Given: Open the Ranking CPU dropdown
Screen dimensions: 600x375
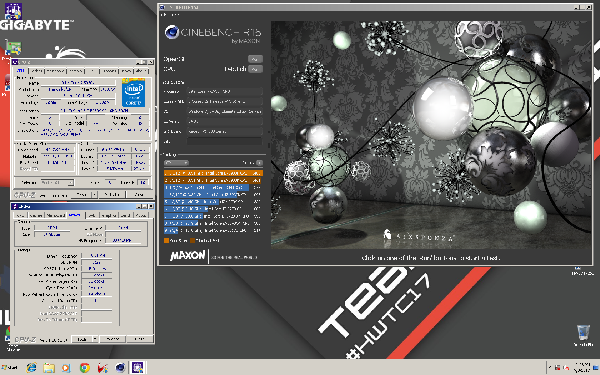Looking at the screenshot, I should (176, 163).
